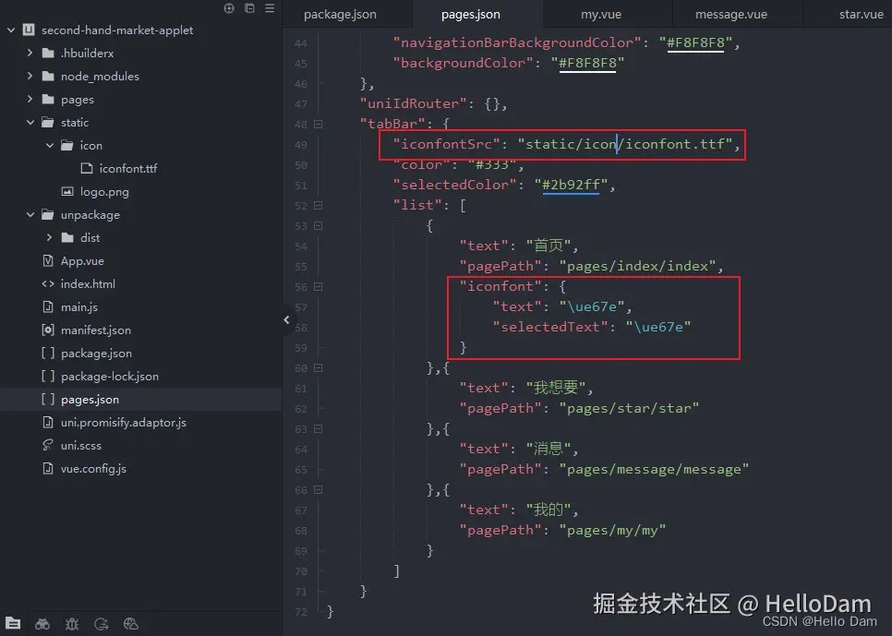
Task: Click the manifest.json settings icon
Action: pos(48,330)
